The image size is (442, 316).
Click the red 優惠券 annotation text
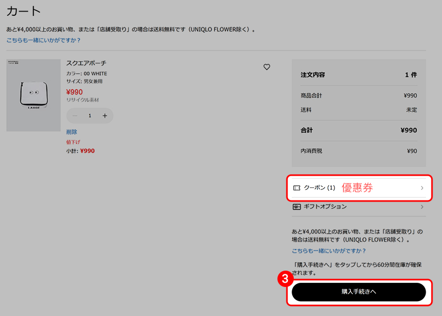(x=357, y=188)
